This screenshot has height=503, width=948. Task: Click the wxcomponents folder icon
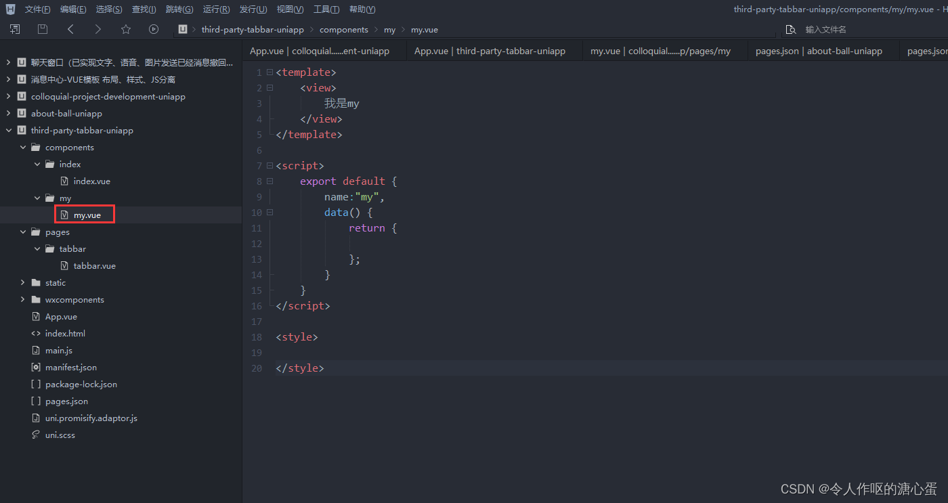click(36, 300)
